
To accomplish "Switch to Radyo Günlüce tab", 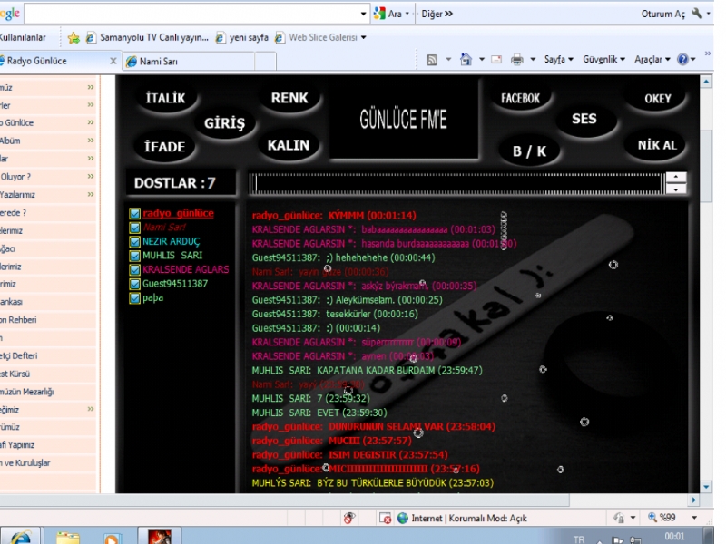I will pyautogui.click(x=54, y=61).
